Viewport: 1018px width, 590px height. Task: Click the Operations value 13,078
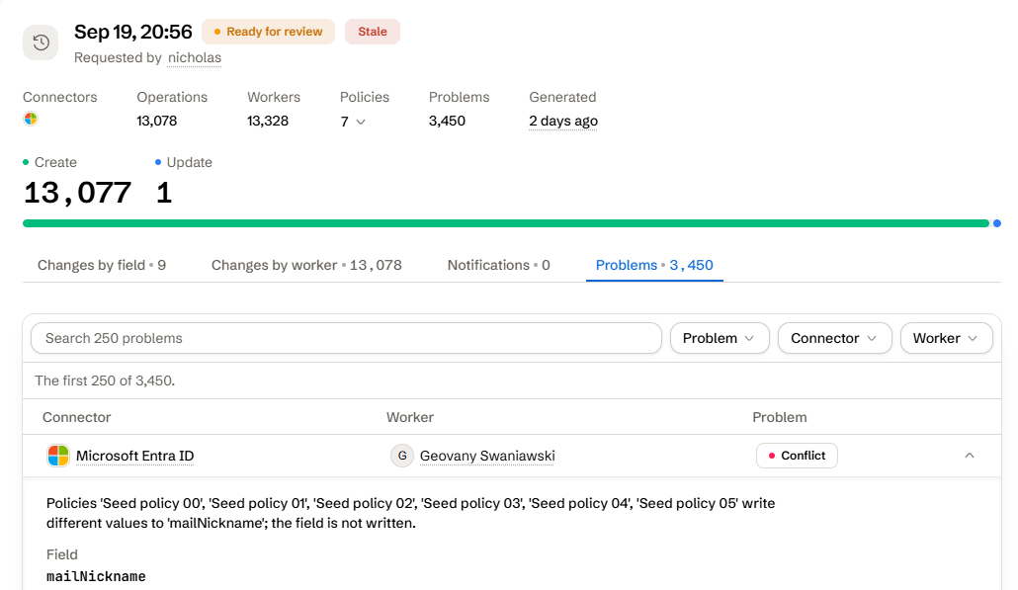(156, 121)
